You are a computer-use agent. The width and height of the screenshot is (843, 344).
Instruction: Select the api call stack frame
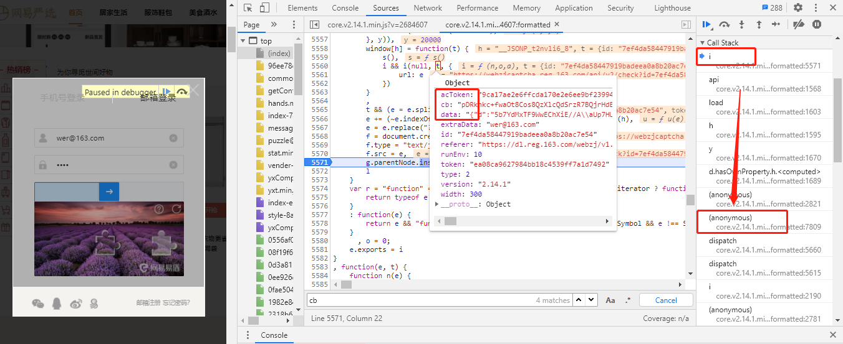click(x=765, y=84)
